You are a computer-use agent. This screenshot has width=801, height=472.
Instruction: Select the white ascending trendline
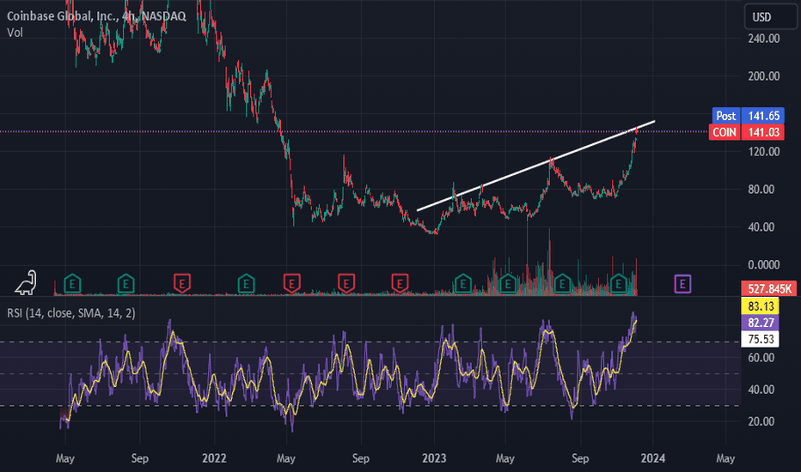pos(535,166)
